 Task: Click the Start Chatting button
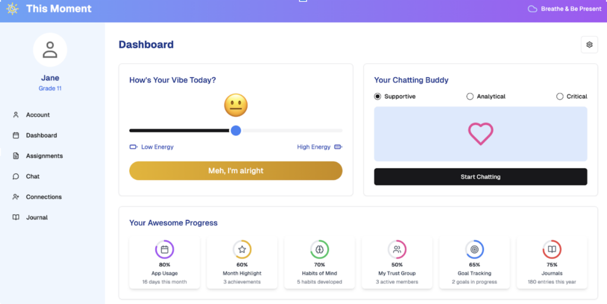click(x=480, y=177)
